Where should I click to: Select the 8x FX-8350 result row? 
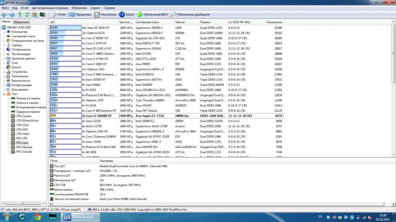click(x=166, y=90)
